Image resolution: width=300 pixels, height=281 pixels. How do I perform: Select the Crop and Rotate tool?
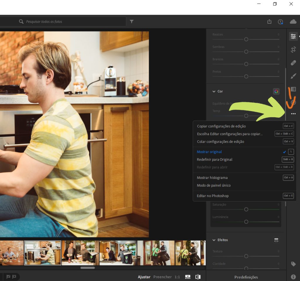(293, 50)
